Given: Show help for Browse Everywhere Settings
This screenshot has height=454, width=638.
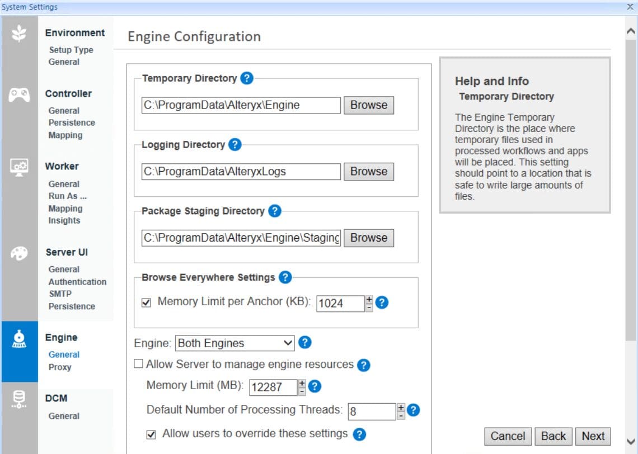Looking at the screenshot, I should coord(285,277).
